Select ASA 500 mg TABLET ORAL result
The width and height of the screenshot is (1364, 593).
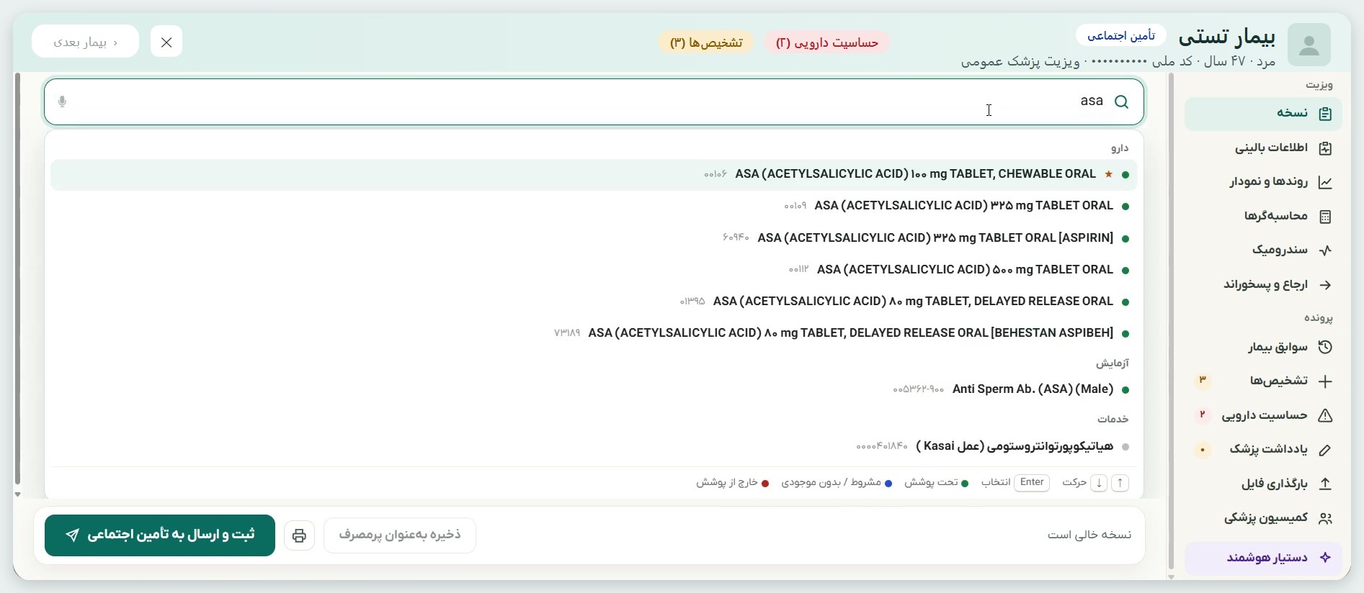point(594,270)
